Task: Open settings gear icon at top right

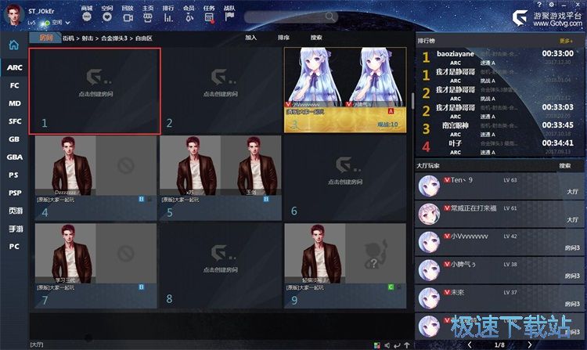Action: (x=552, y=5)
